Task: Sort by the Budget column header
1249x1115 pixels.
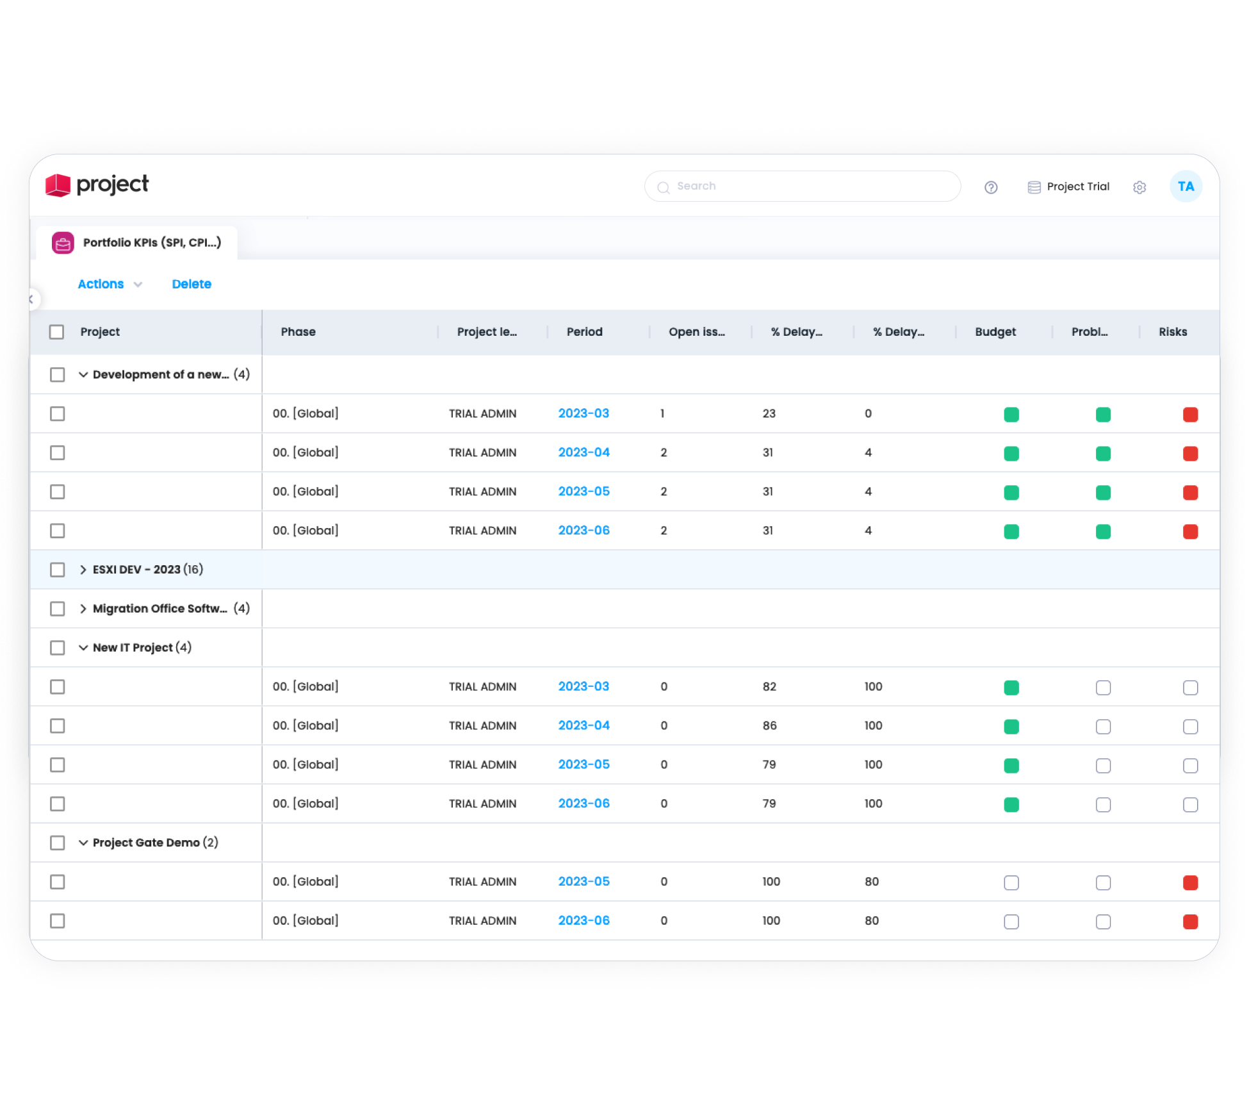Action: point(995,332)
